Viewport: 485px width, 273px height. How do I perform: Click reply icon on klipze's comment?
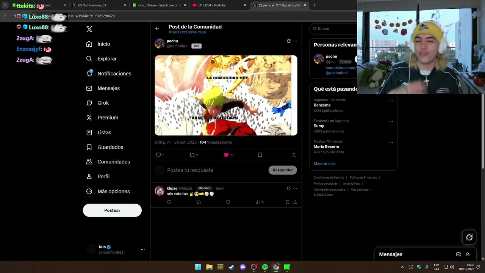tap(169, 202)
